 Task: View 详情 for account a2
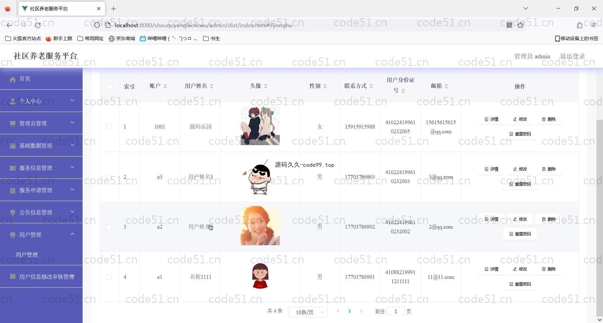pos(492,219)
